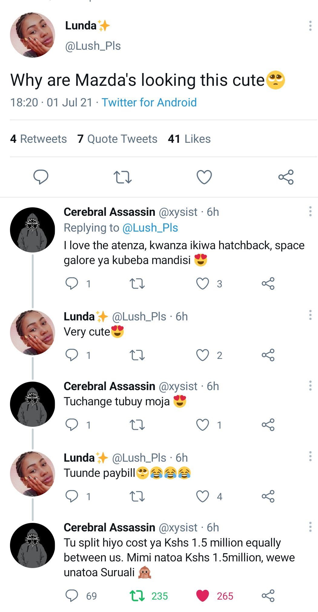318x612 pixels.
Task: Undo retweet on Kshs 1.5 million tweet
Action: (x=137, y=596)
